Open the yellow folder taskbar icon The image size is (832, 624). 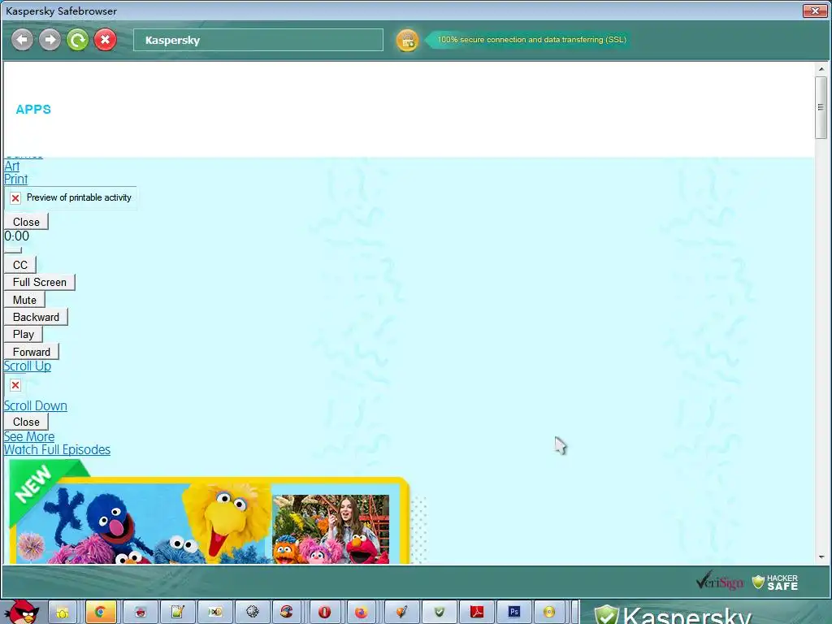coord(62,613)
